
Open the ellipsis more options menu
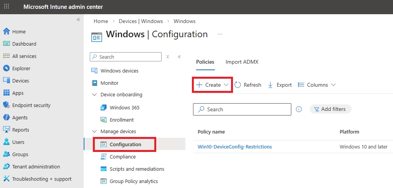(220, 34)
